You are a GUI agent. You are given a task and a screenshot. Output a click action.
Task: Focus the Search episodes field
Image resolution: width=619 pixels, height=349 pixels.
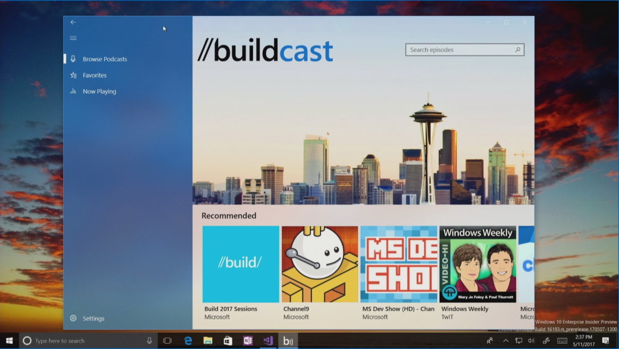pos(464,50)
